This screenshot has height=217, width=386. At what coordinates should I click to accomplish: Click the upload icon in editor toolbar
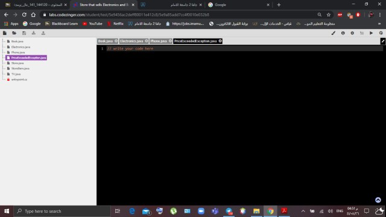[43, 33]
